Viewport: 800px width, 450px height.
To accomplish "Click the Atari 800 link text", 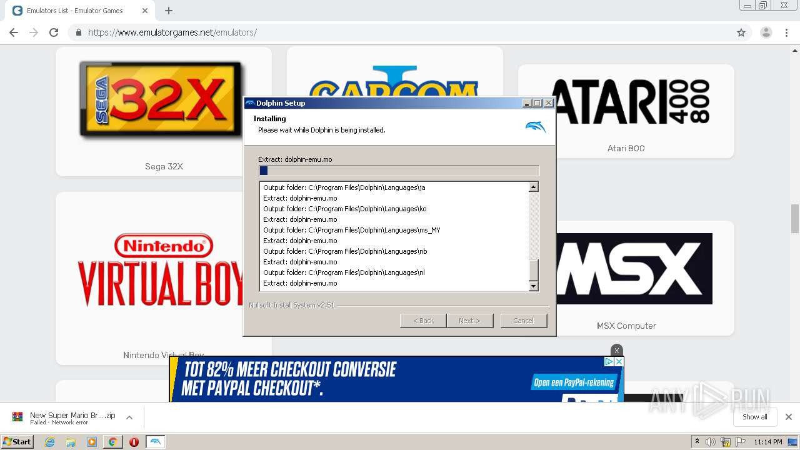I will click(626, 148).
